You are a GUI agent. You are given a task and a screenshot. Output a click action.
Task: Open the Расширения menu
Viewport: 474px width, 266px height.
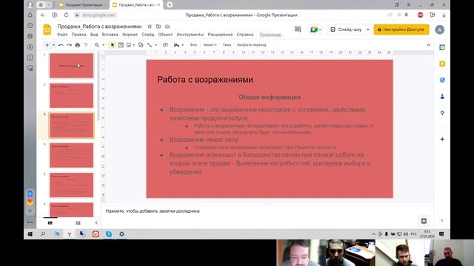click(x=220, y=35)
